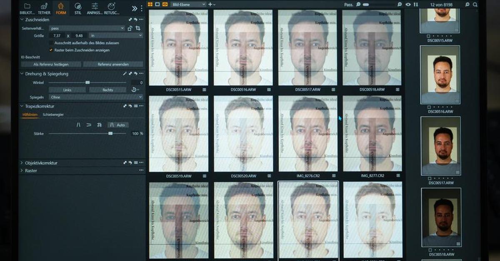Switch to the Anpassen tool tab
This screenshot has width=500, height=261.
tap(95, 8)
